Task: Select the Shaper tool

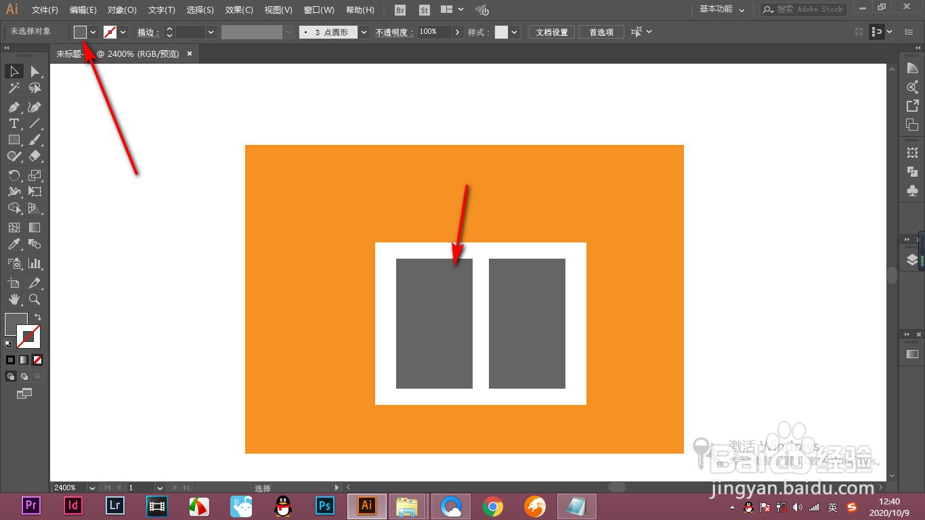Action: (x=14, y=156)
